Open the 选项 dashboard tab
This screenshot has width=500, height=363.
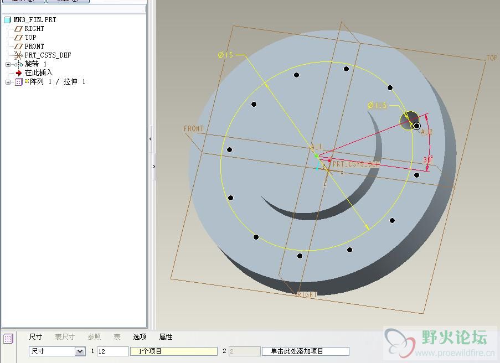pyautogui.click(x=140, y=337)
